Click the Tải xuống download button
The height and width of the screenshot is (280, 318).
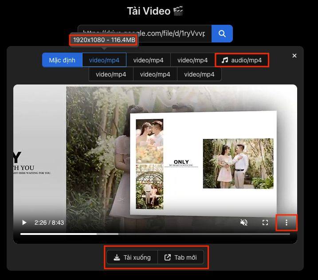pyautogui.click(x=132, y=257)
